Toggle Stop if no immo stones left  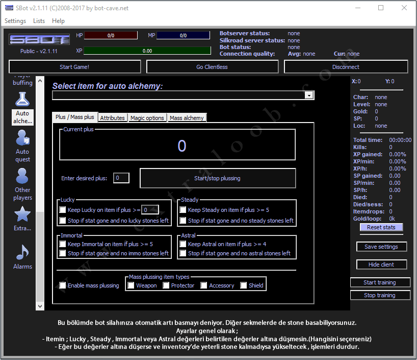tap(63, 253)
